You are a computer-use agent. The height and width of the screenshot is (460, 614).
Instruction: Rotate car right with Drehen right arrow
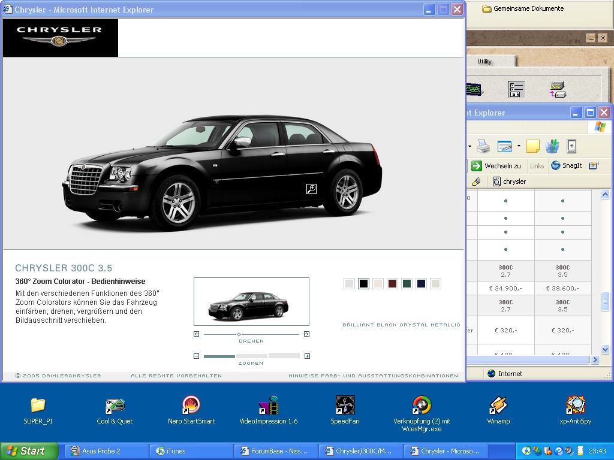coord(306,334)
